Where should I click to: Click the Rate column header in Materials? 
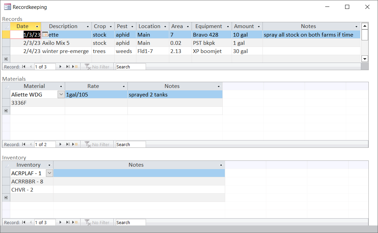[x=93, y=86]
